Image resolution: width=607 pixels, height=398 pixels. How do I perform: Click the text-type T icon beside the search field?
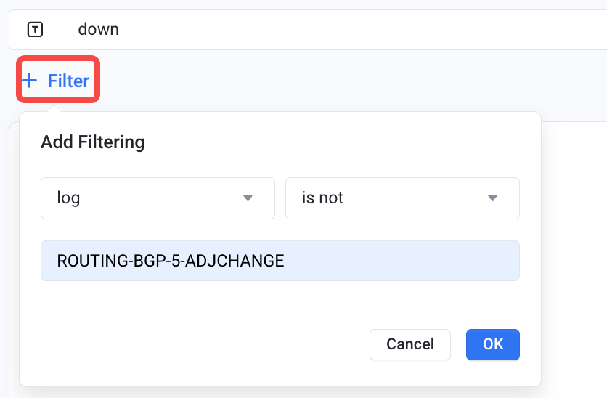36,30
